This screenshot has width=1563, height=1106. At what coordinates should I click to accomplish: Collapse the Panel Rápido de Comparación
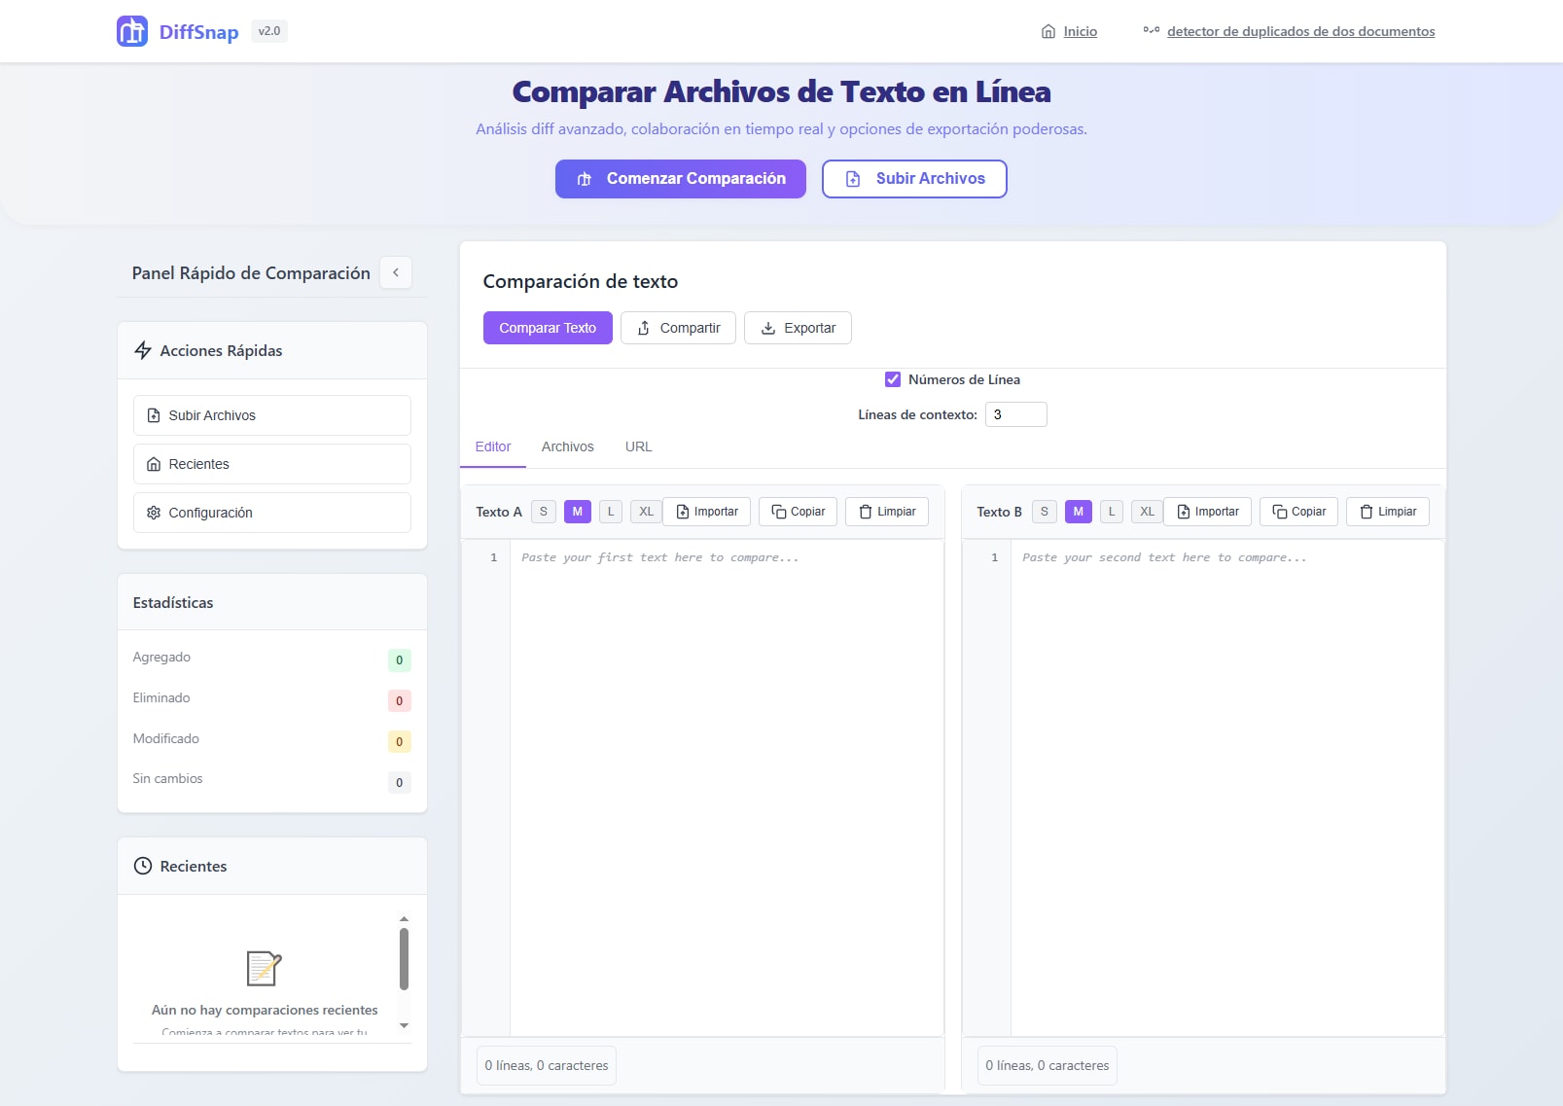click(396, 272)
